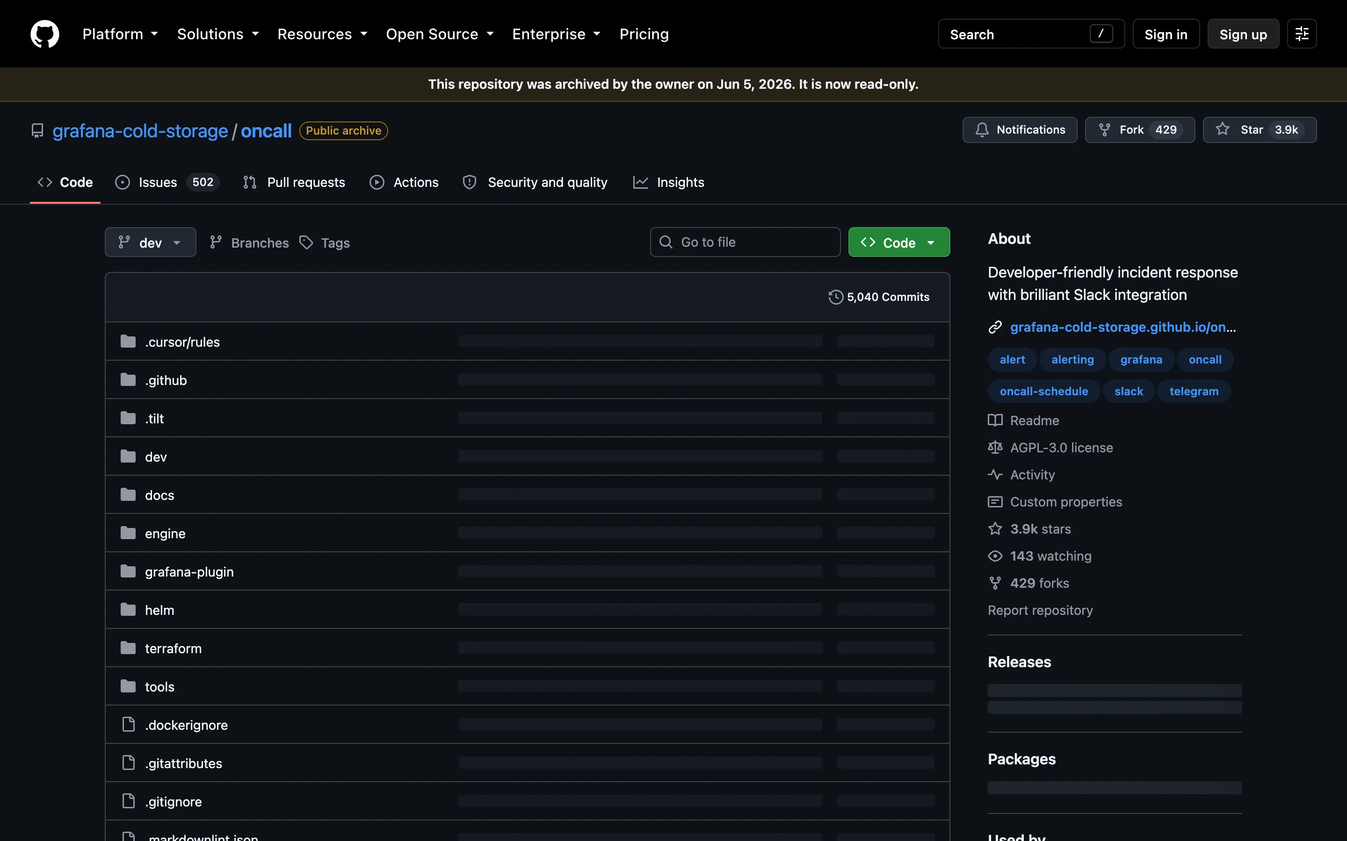Click the Star icon
1347x841 pixels.
[1222, 129]
